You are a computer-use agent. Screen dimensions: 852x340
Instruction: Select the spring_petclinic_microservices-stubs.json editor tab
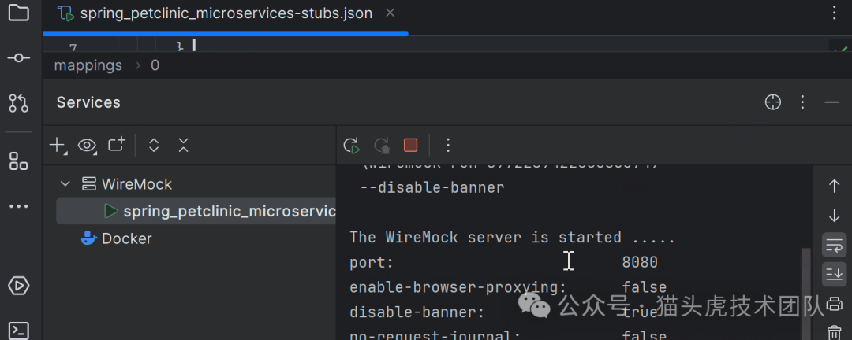(x=226, y=14)
